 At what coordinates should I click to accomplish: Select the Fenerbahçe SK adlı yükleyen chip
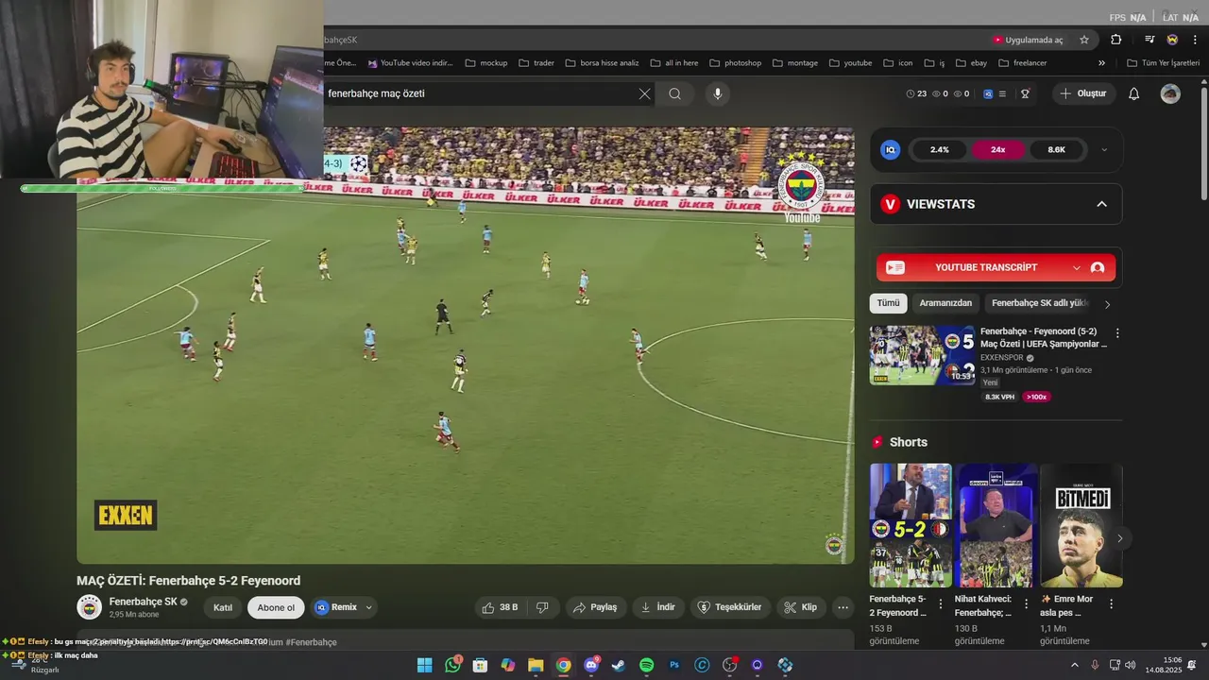[x=1040, y=303]
